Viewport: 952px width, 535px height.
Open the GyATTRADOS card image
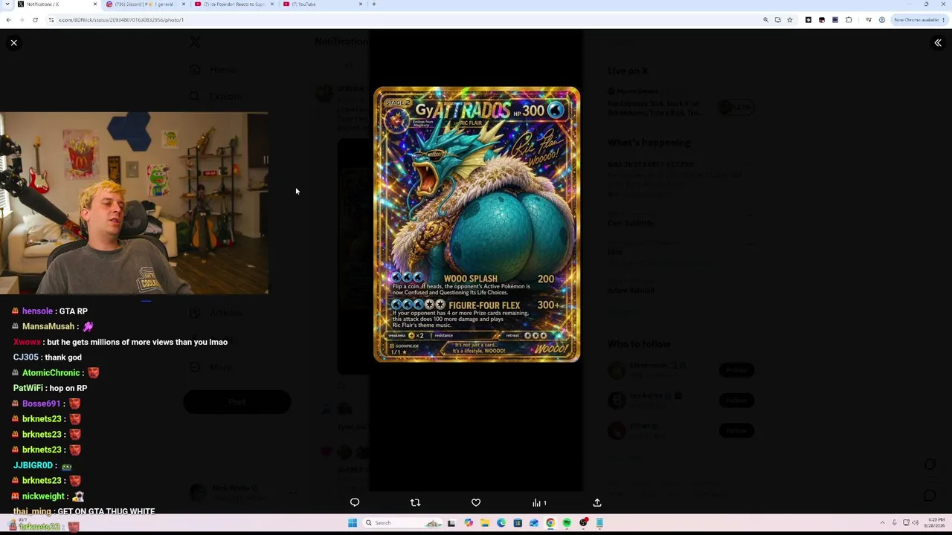pyautogui.click(x=476, y=224)
